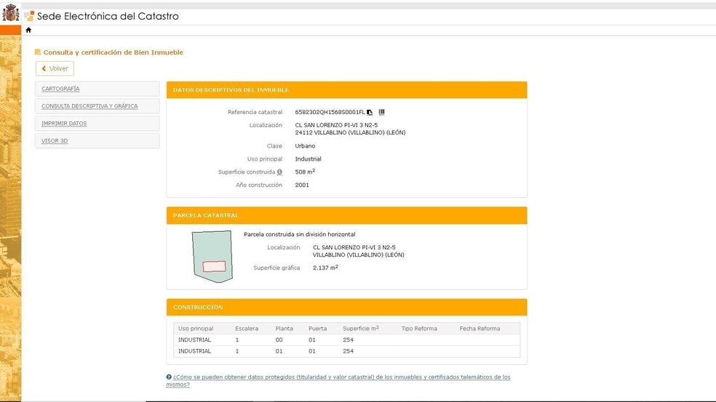Click the Sede Electrónica del Catastro title

click(108, 16)
